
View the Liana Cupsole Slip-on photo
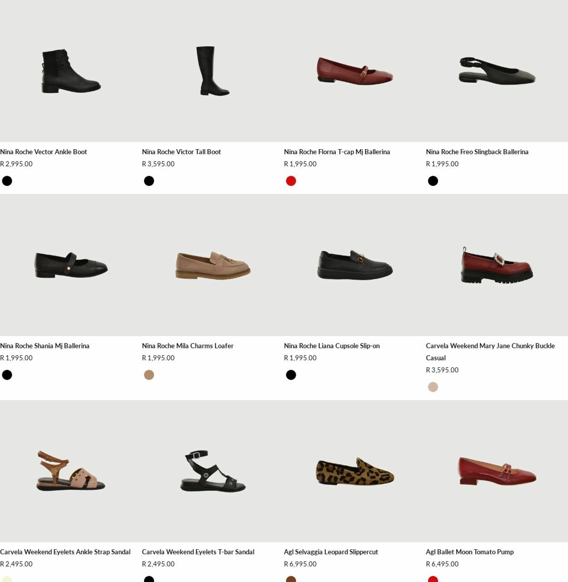point(355,265)
